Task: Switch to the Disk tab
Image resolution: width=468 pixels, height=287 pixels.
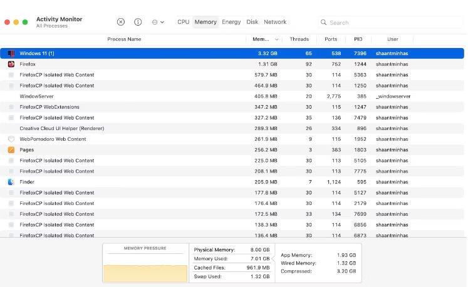Action: pos(252,22)
